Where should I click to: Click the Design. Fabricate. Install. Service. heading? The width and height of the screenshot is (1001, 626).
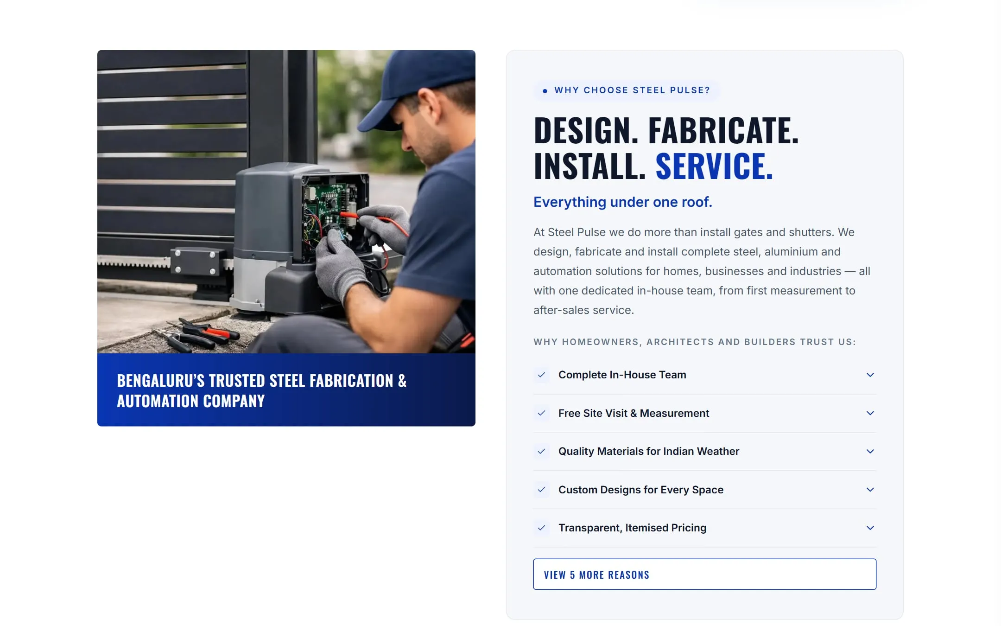point(666,148)
